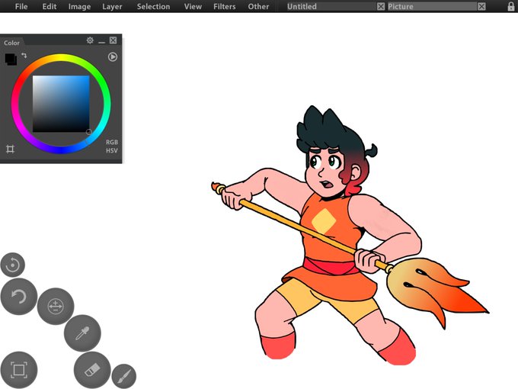Open the Selection menu
The height and width of the screenshot is (389, 518).
point(153,6)
